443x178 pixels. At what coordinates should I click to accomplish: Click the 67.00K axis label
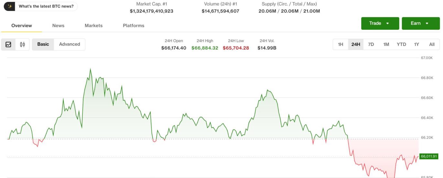[x=427, y=58]
